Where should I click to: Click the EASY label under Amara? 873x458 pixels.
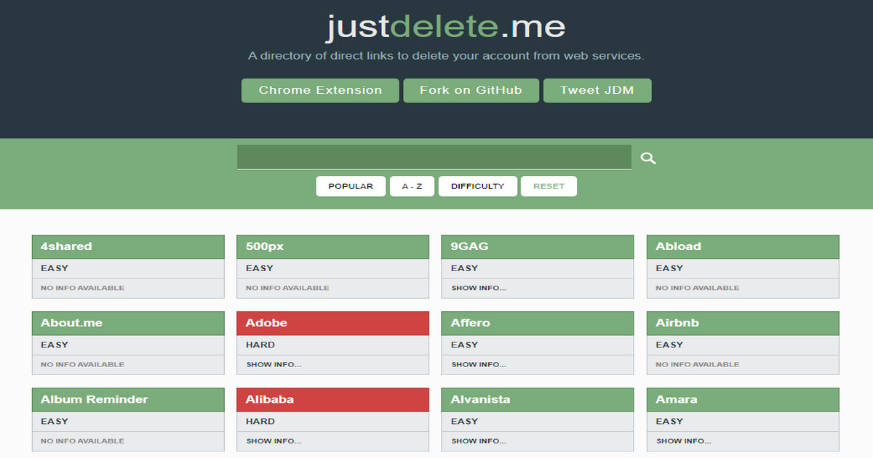pyautogui.click(x=669, y=421)
